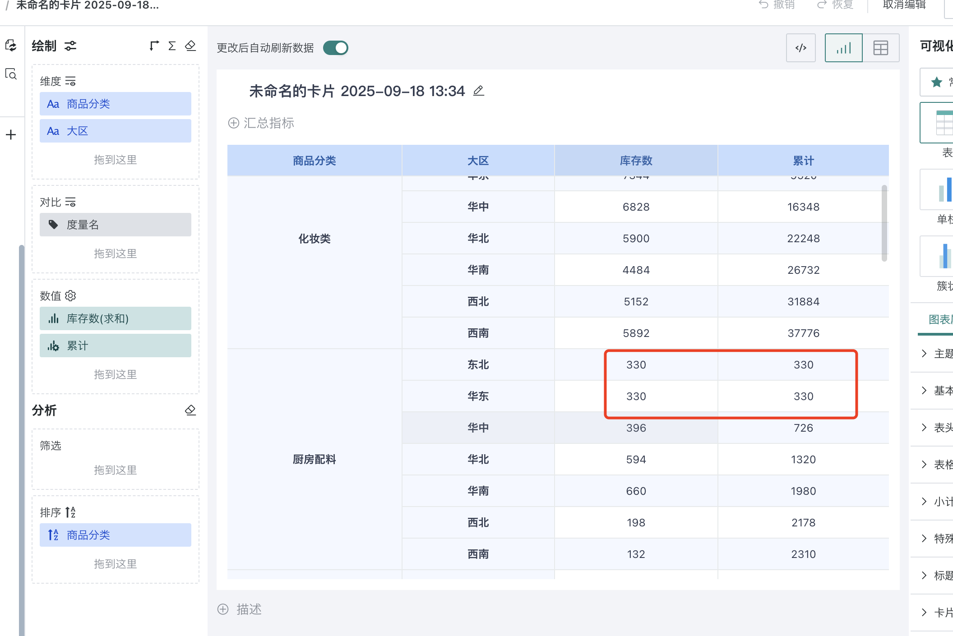Click the left panel vertical scrollbar
This screenshot has width=953, height=636.
[22, 440]
